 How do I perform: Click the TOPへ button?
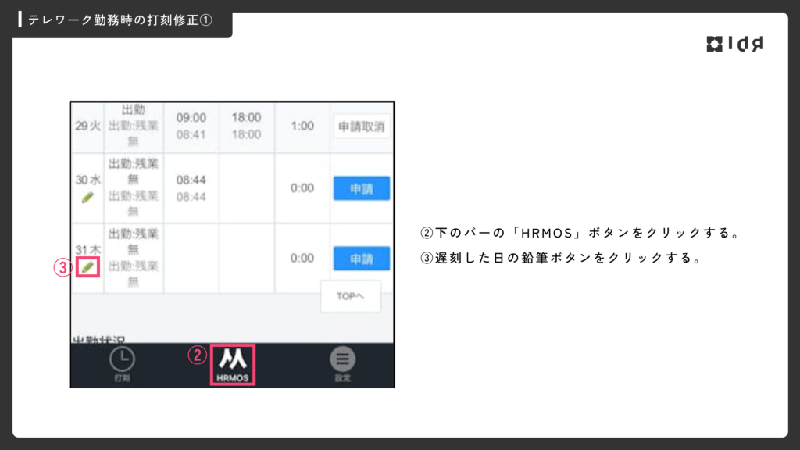click(x=350, y=297)
